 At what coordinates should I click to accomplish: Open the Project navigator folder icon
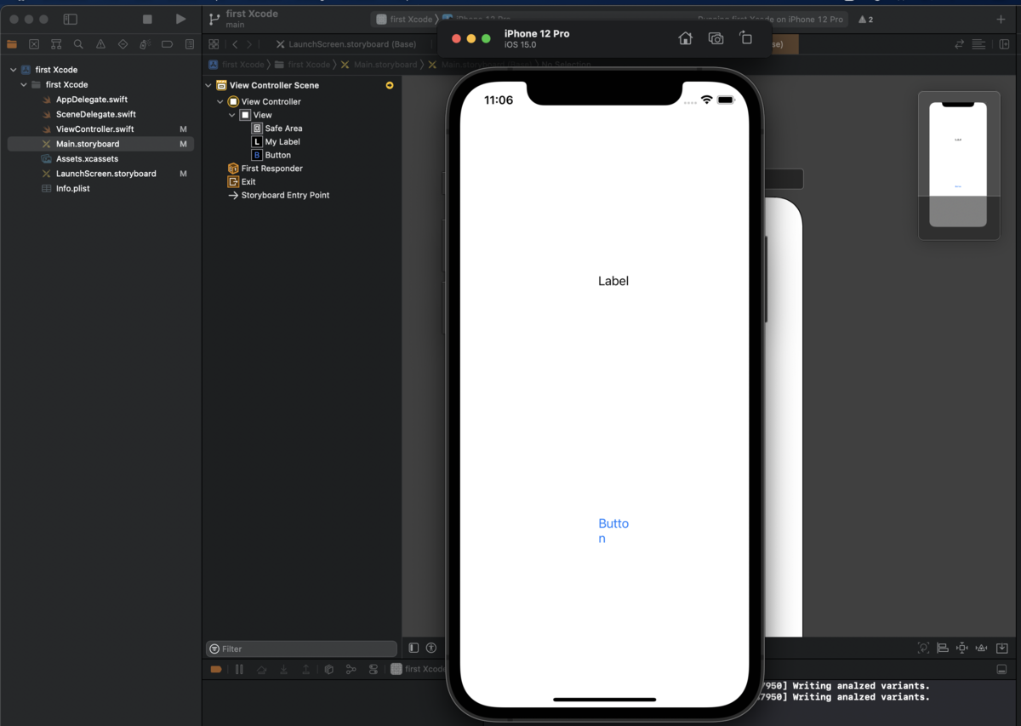coord(12,44)
